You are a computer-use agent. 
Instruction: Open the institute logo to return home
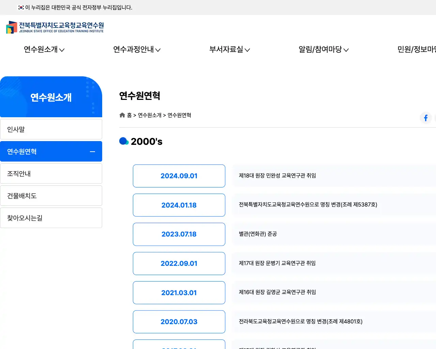[54, 27]
